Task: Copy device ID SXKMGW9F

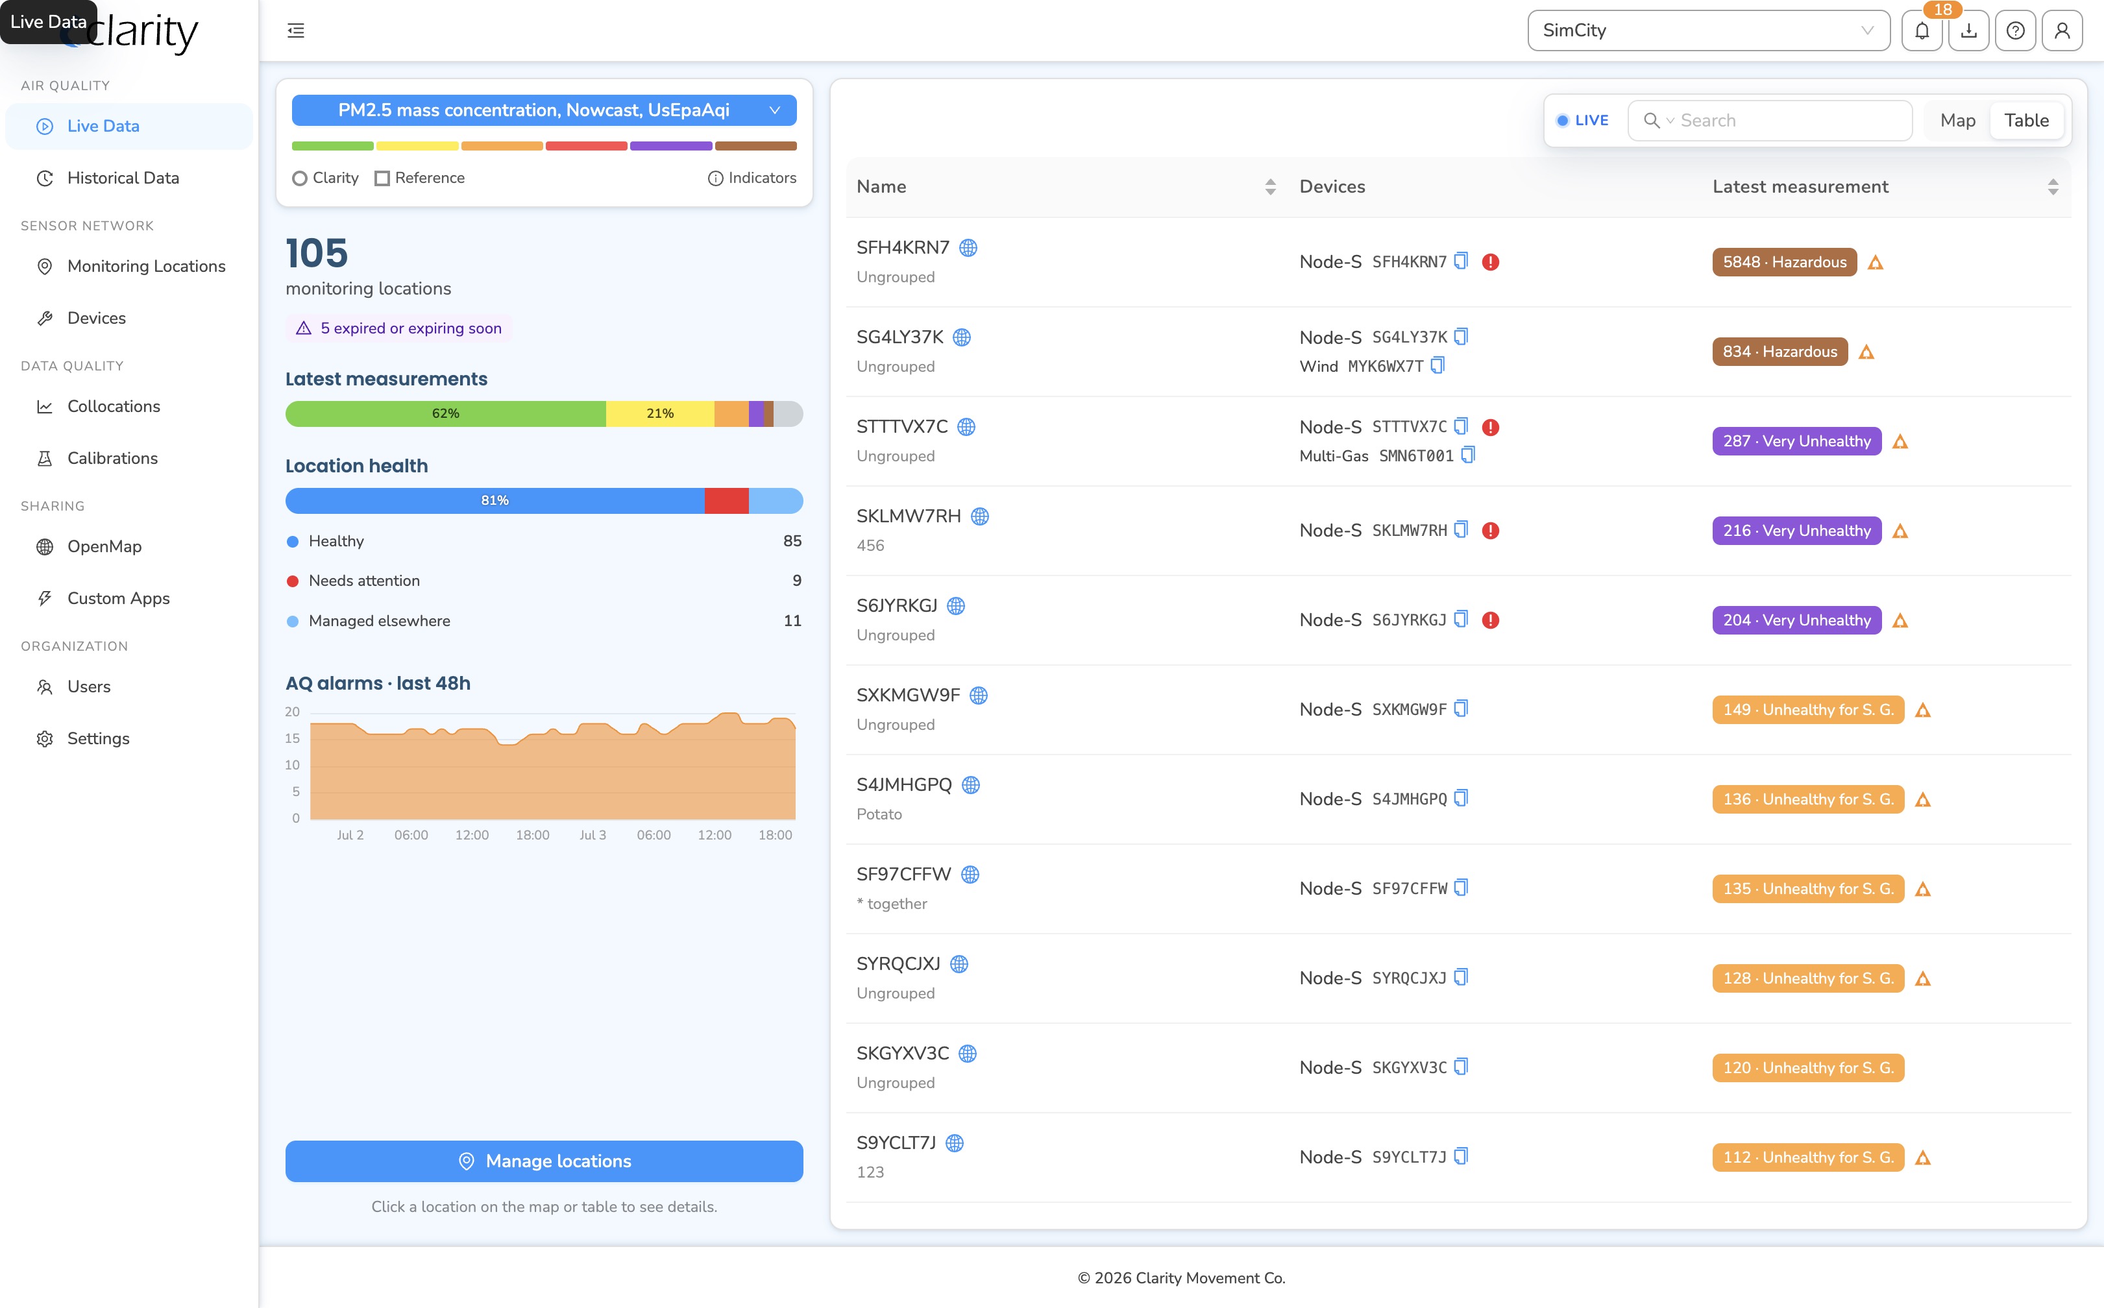Action: (1462, 708)
